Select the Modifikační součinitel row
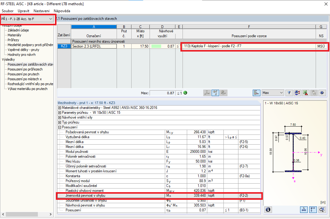This screenshot has width=330, height=219. pos(159,186)
